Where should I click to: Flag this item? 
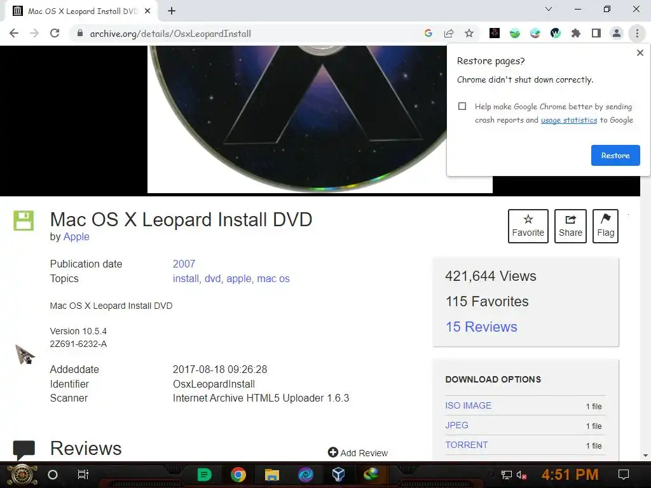tap(605, 226)
